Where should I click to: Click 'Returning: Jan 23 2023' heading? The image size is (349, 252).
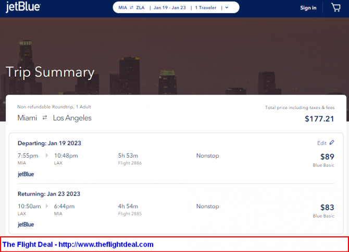49,194
